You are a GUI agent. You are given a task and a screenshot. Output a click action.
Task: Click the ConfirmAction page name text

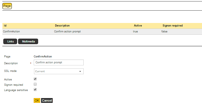pyautogui.click(x=43, y=57)
